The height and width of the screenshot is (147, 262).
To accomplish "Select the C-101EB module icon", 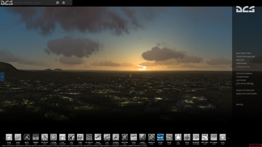I will 53,137.
